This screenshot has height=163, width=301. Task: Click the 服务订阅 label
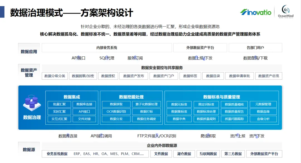click(x=135, y=58)
